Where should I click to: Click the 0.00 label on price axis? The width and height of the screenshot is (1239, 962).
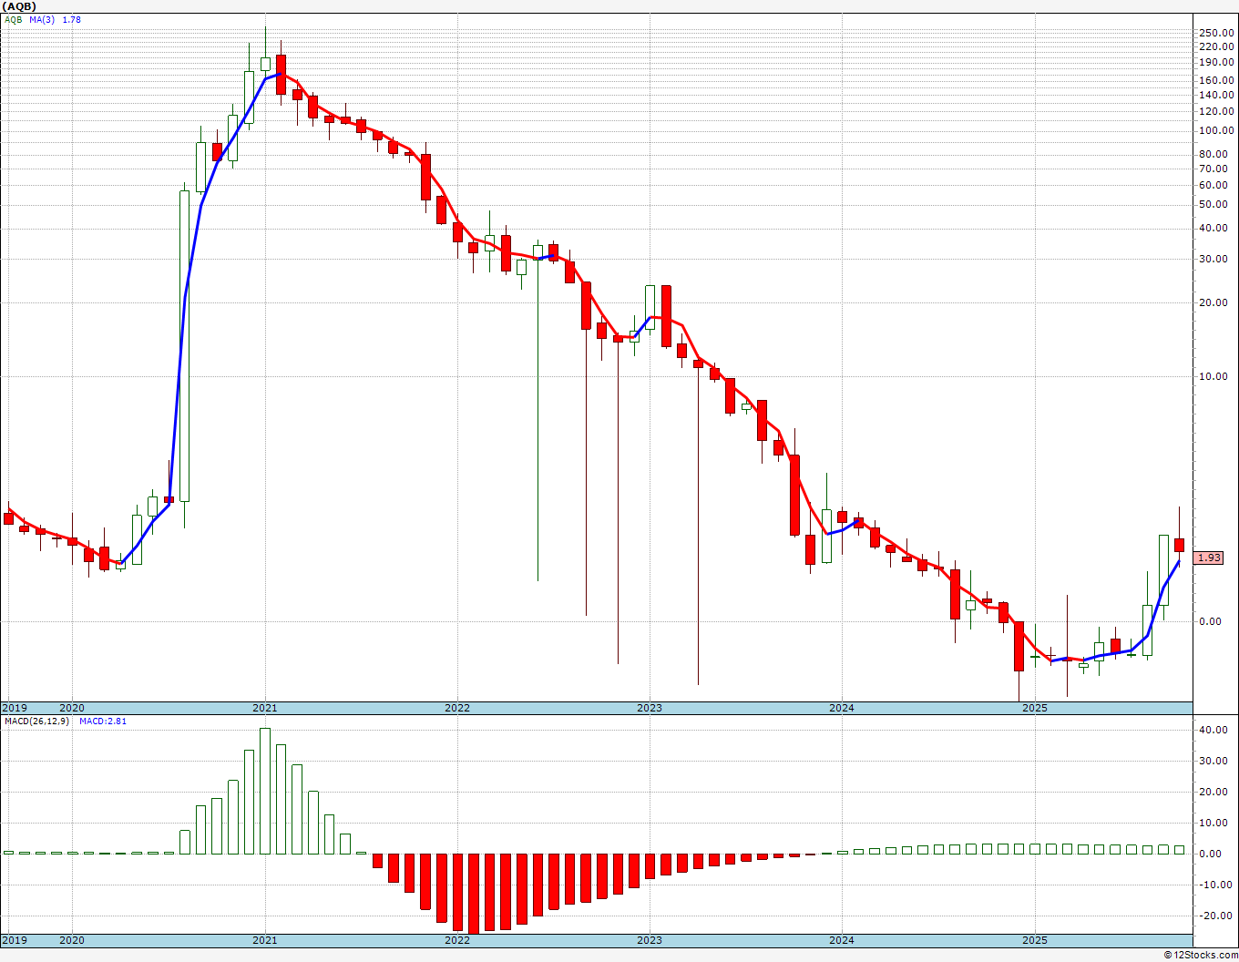point(1210,621)
